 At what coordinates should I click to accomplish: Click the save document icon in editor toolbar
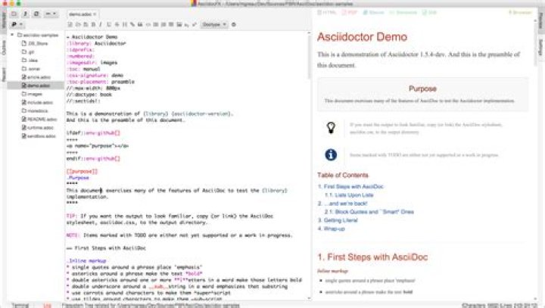click(86, 25)
